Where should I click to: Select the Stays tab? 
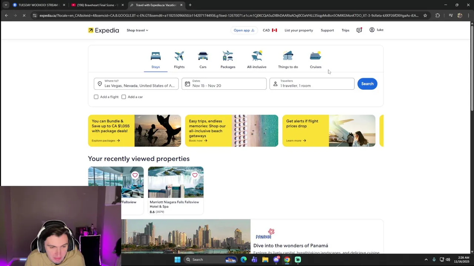pyautogui.click(x=156, y=60)
